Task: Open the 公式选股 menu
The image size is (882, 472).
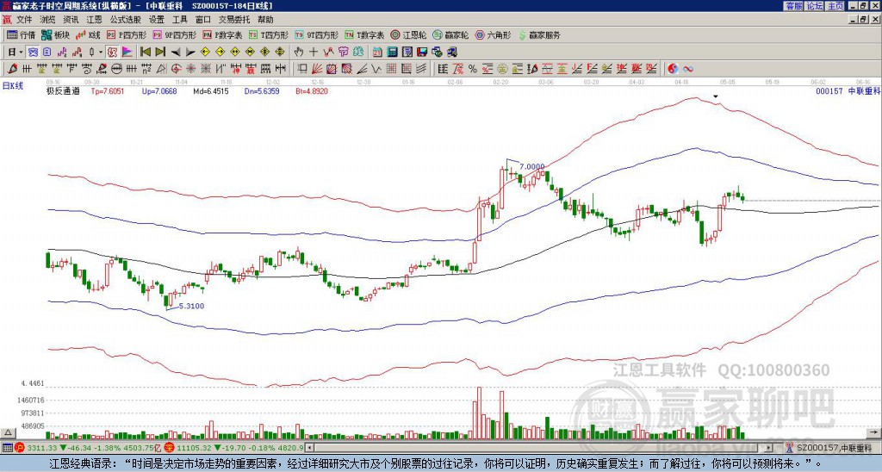Action: pyautogui.click(x=125, y=20)
